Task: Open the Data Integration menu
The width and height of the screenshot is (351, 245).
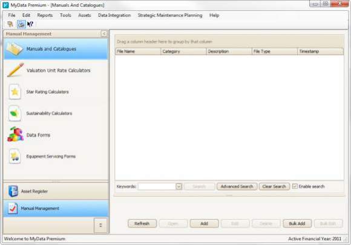Action: [114, 15]
